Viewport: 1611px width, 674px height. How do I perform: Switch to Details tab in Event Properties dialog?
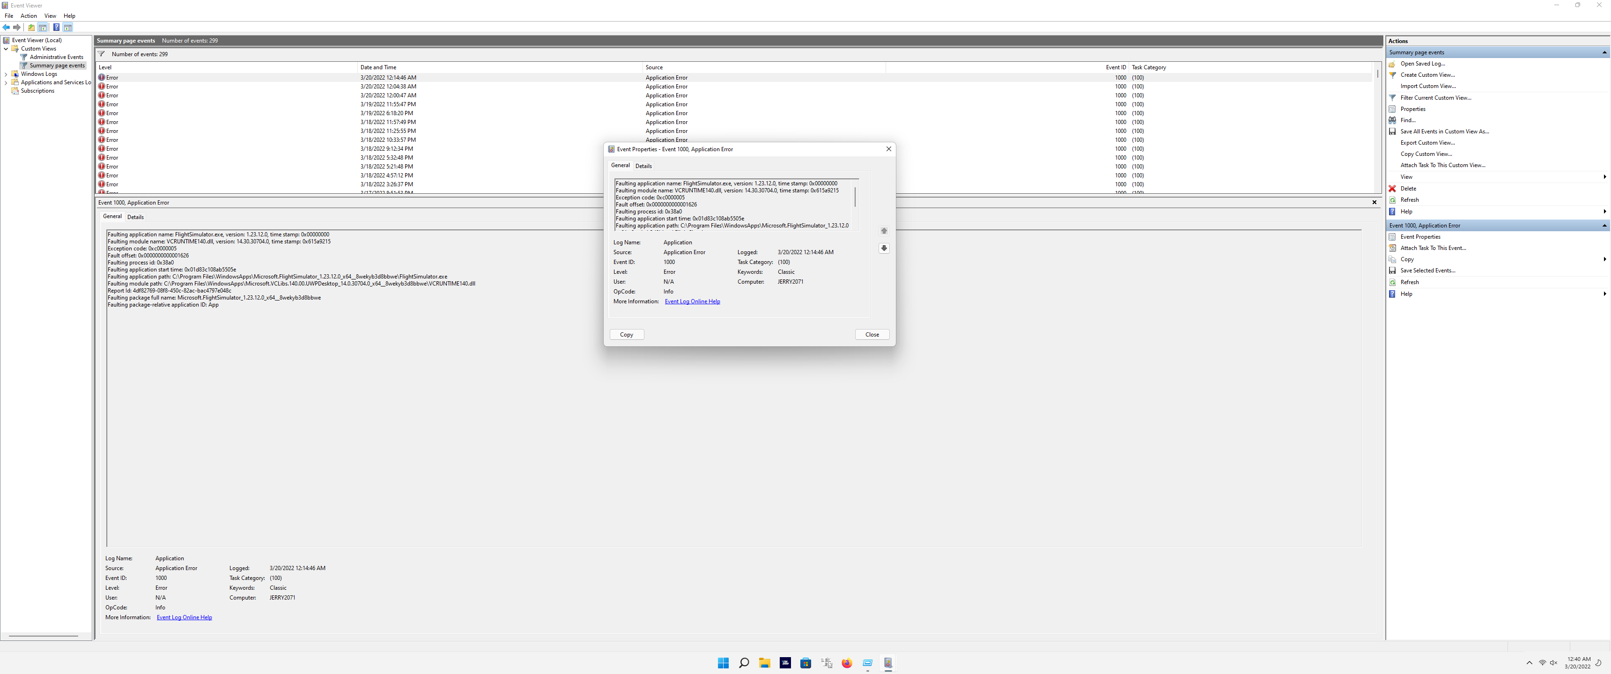pos(643,166)
